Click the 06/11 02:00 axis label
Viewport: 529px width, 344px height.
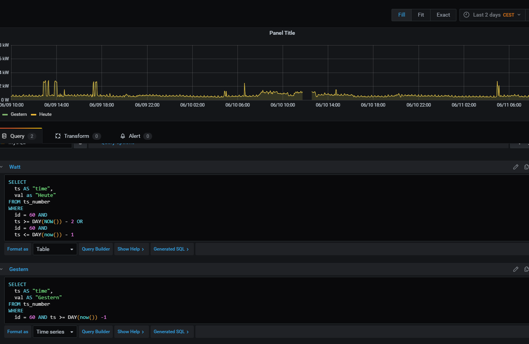pos(464,105)
